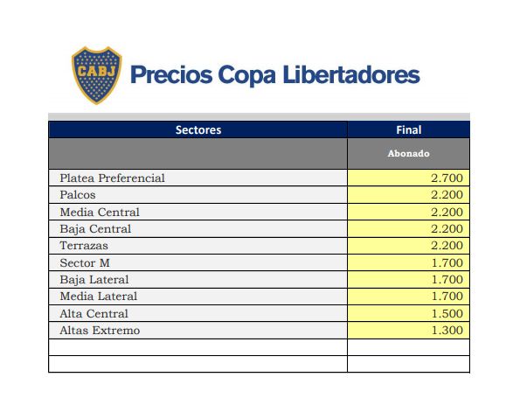Image resolution: width=513 pixels, height=419 pixels.
Task: Click the Precios Copa Libertadores title
Action: click(274, 75)
